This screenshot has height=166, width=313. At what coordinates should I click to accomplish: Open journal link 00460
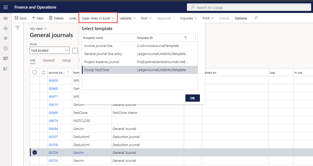(53, 88)
